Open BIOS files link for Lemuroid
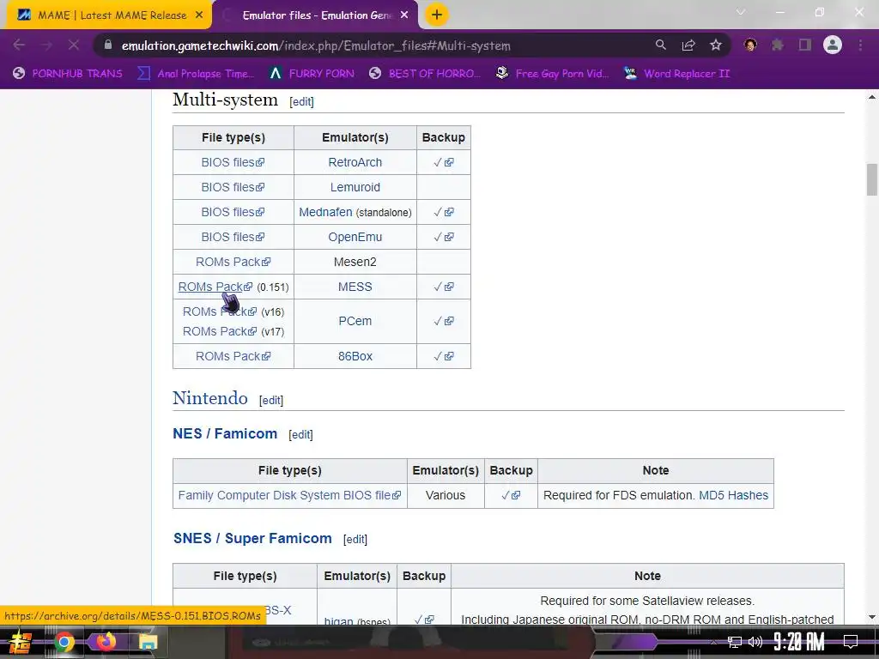Screen dimensions: 879x659 233,187
